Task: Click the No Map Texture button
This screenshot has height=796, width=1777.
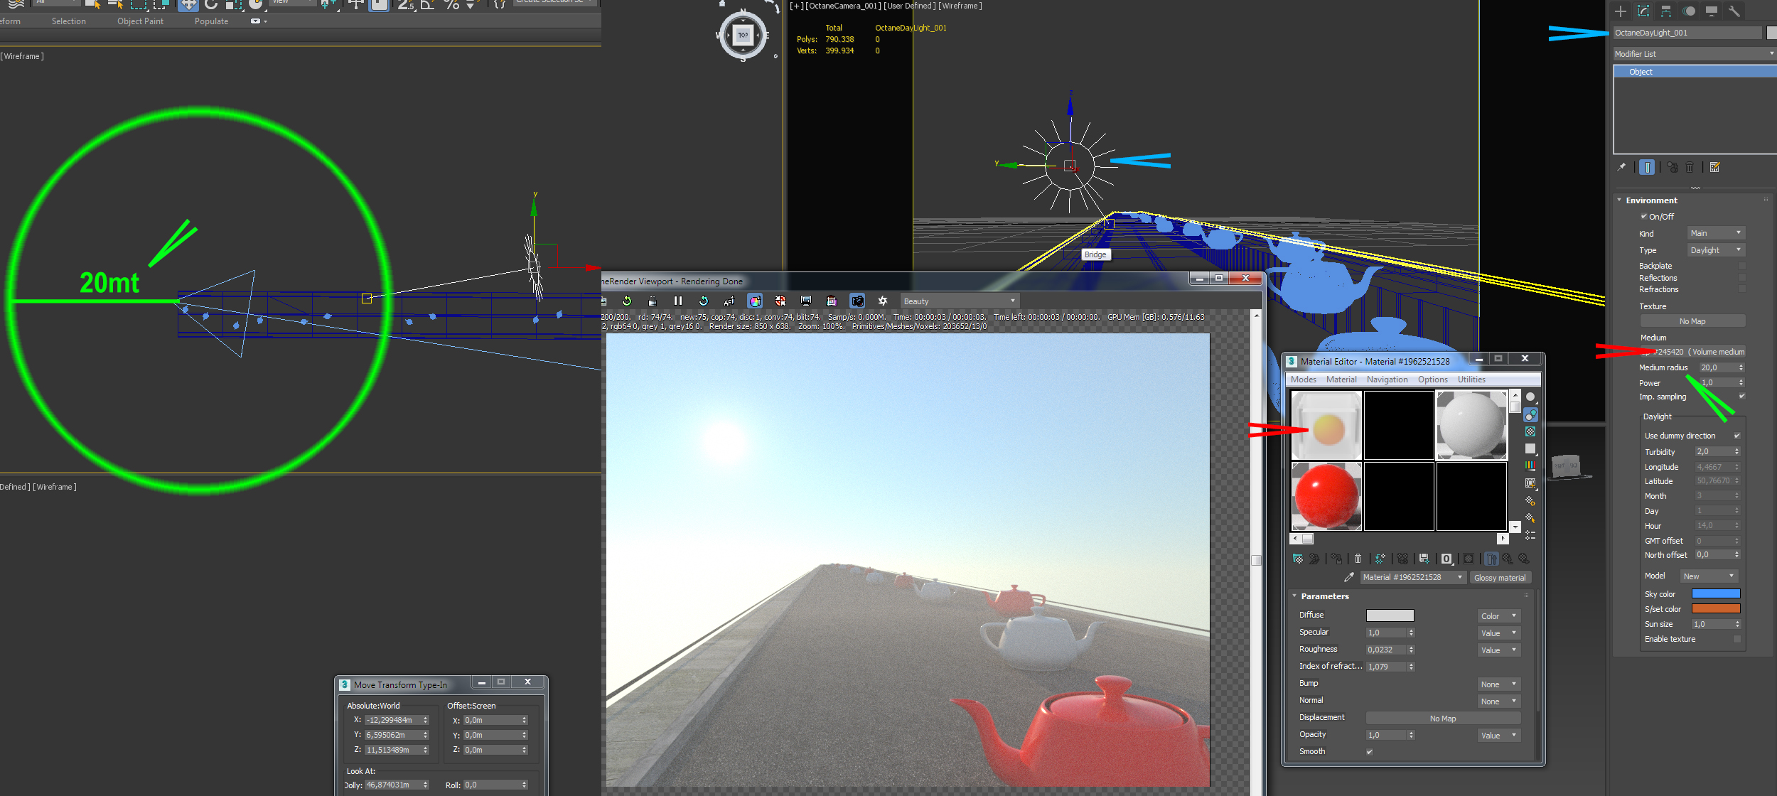Action: click(1692, 321)
